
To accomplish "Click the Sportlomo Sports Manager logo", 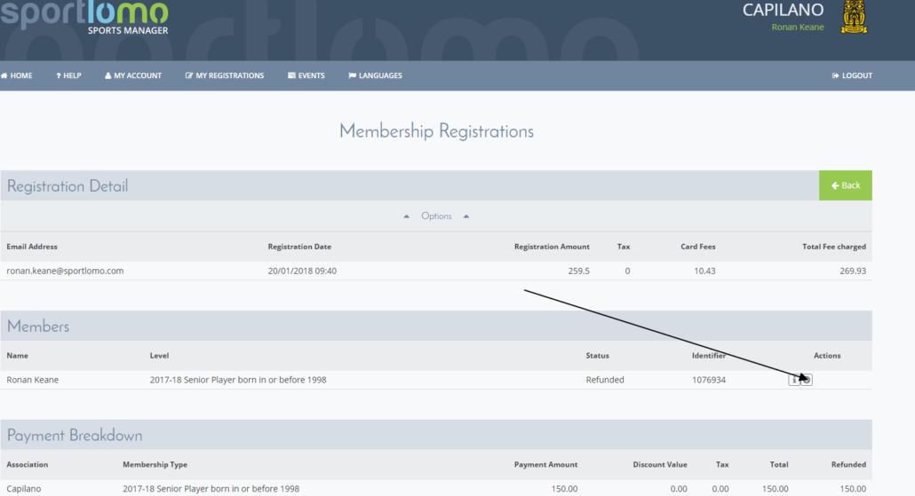I will click(x=84, y=18).
